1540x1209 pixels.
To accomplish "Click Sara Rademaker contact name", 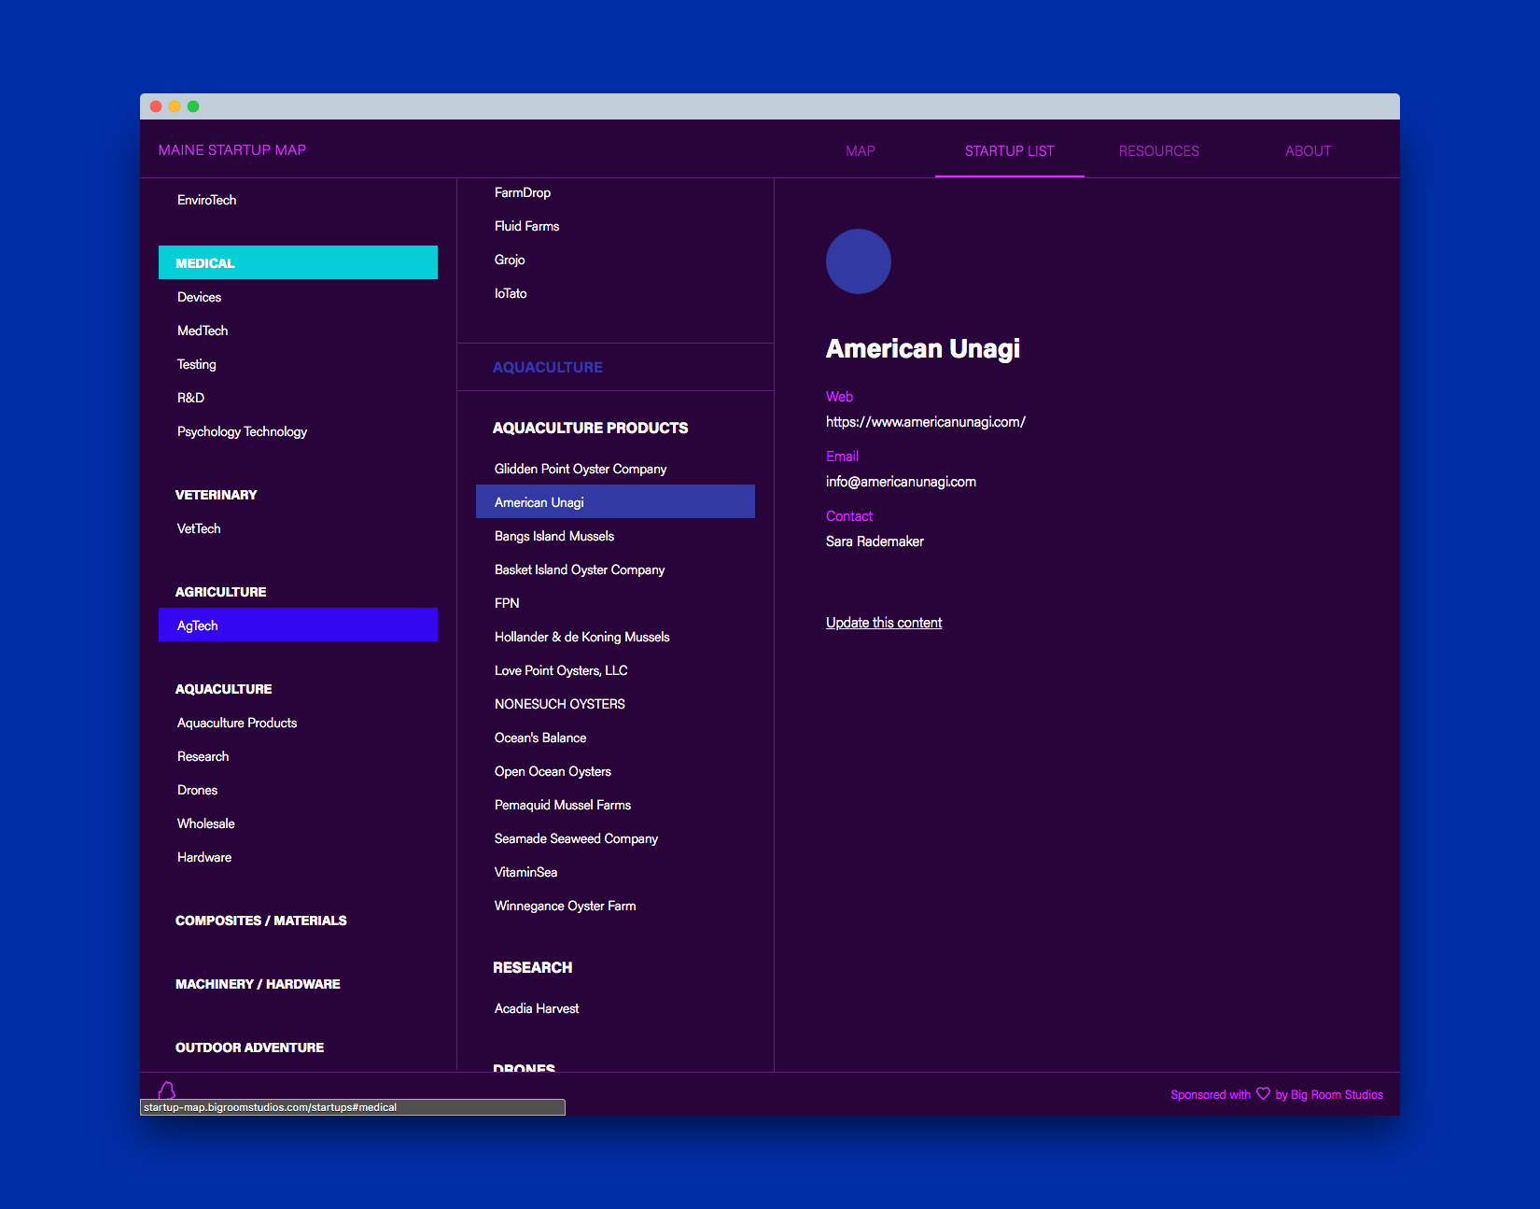I will pyautogui.click(x=875, y=541).
